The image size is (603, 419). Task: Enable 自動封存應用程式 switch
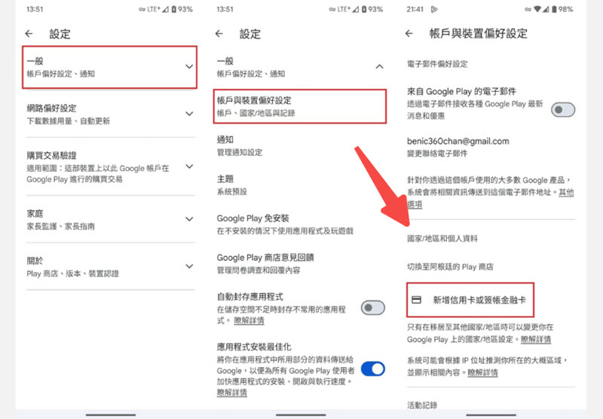372,307
